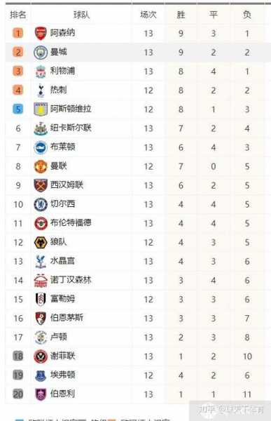The width and height of the screenshot is (271, 421).
Task: Select the 胜 column header
Action: click(x=181, y=15)
